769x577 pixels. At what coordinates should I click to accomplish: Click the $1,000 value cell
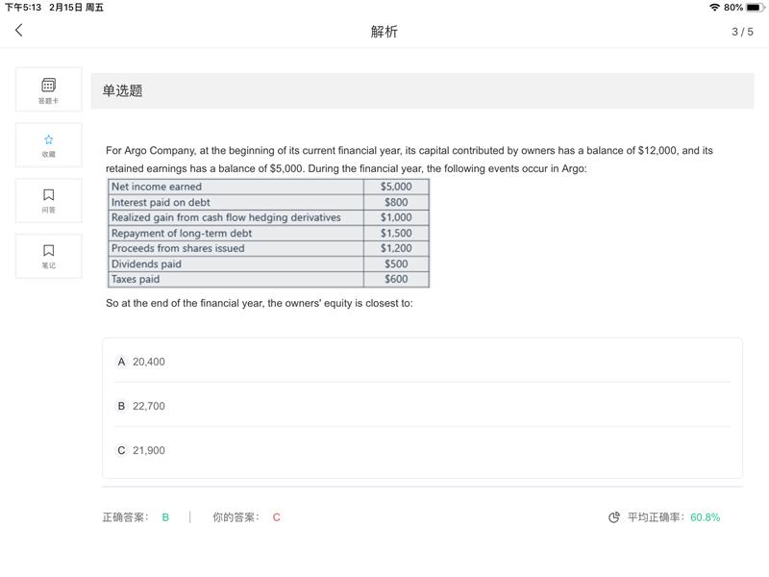click(396, 217)
